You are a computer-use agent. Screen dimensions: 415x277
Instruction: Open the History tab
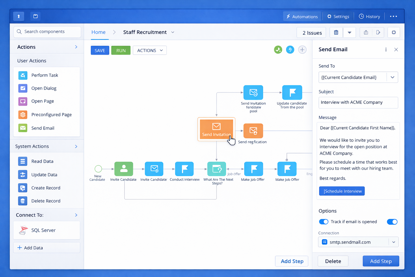pyautogui.click(x=369, y=17)
